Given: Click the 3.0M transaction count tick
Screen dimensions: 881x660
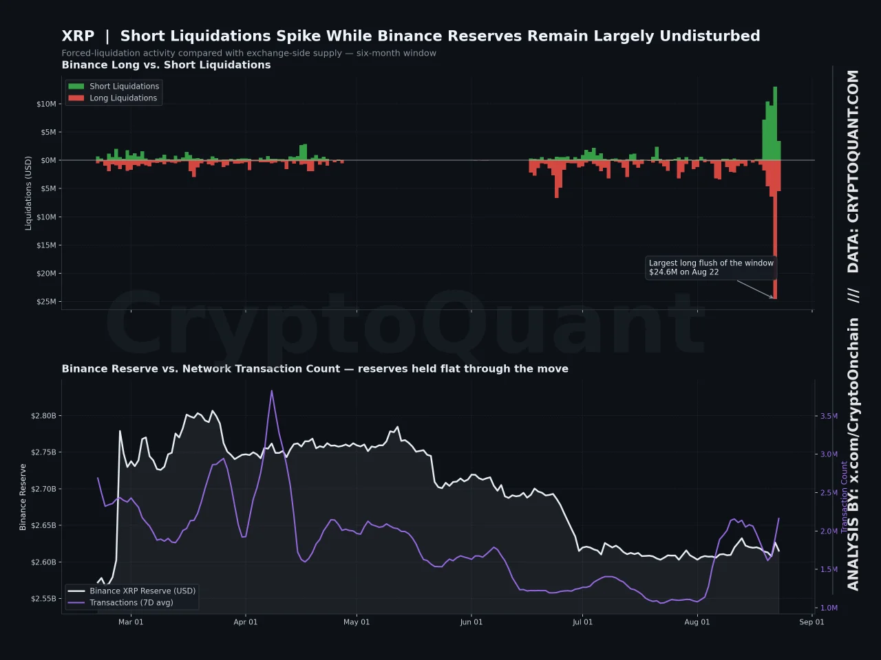Looking at the screenshot, I should point(829,454).
